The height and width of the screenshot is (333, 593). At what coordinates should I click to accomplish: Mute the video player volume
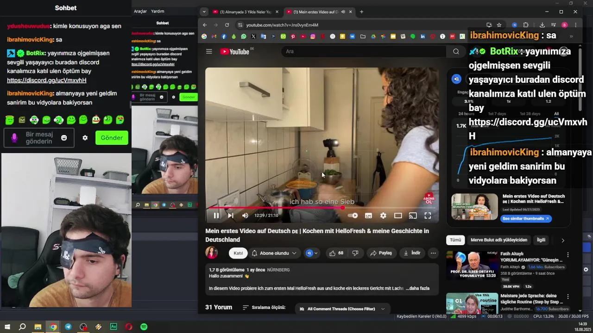click(x=245, y=216)
